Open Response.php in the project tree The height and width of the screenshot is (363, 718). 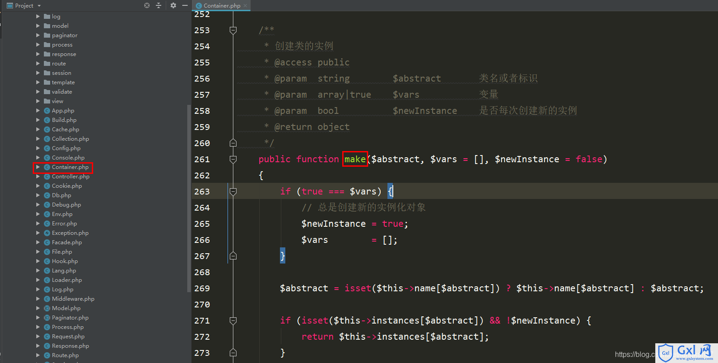(70, 346)
